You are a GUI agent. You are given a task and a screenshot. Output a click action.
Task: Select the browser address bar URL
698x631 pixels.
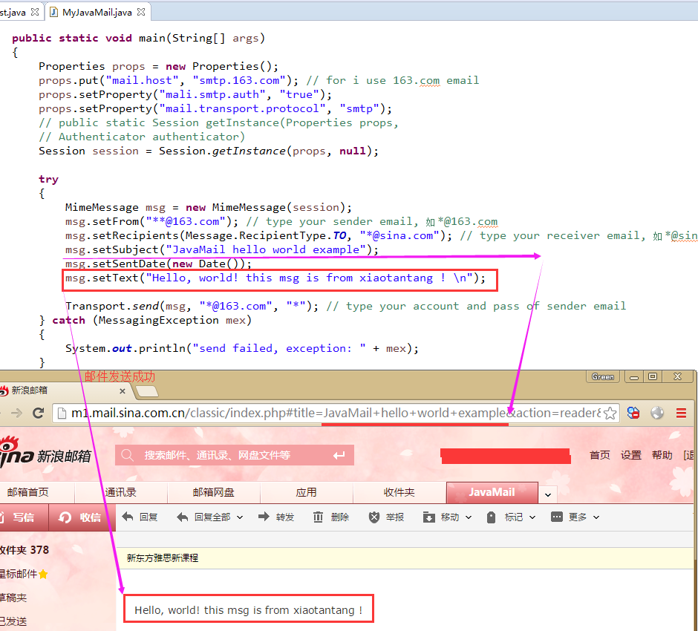point(336,413)
